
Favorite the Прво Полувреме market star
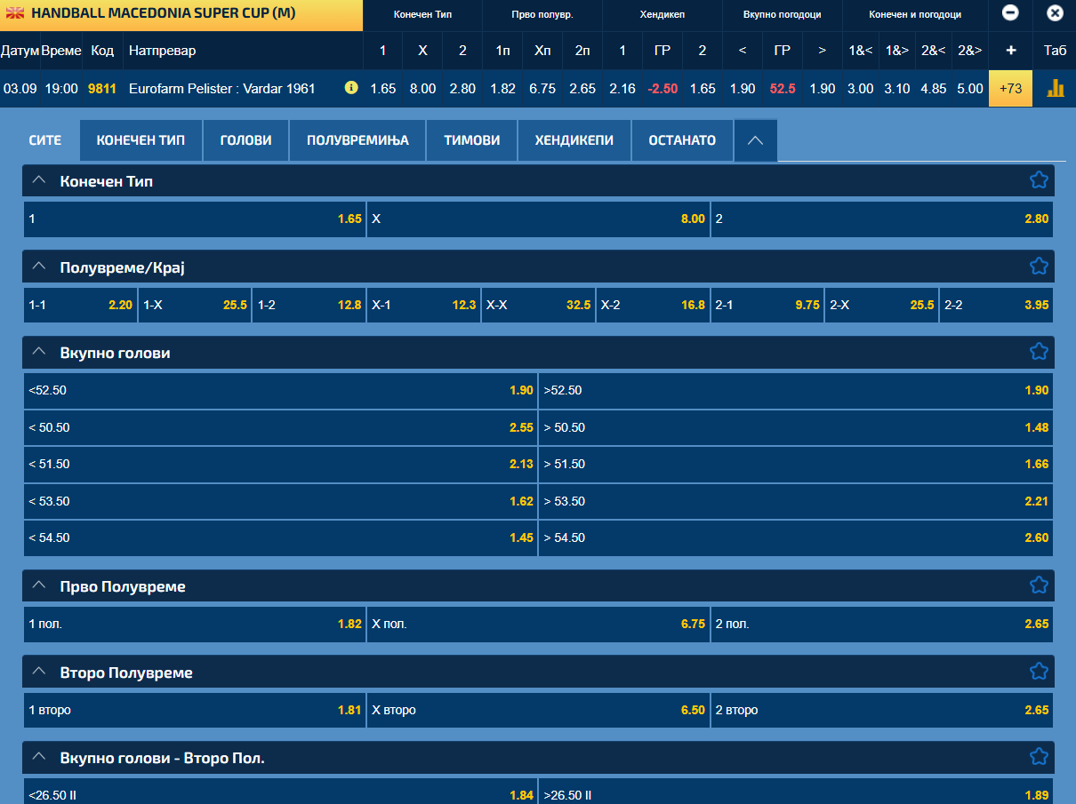point(1039,585)
